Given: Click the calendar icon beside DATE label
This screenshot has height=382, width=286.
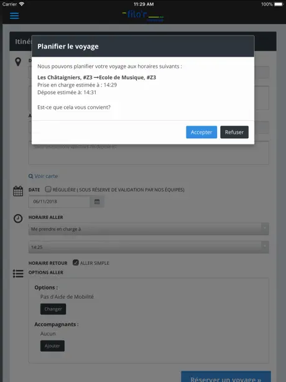Looking at the screenshot, I should pos(18,191).
